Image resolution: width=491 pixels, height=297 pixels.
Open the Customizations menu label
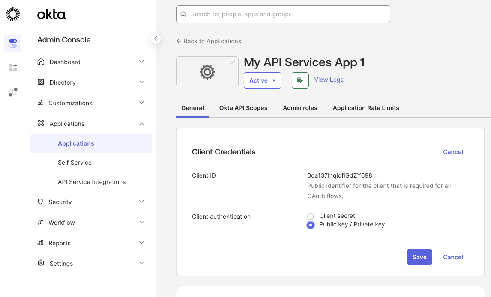pyautogui.click(x=70, y=103)
